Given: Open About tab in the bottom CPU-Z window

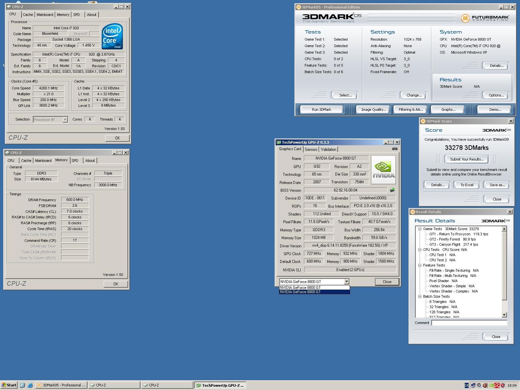Looking at the screenshot, I should tap(90, 161).
